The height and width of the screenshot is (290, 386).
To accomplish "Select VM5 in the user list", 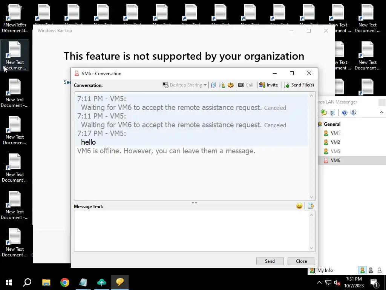I will coord(335,151).
